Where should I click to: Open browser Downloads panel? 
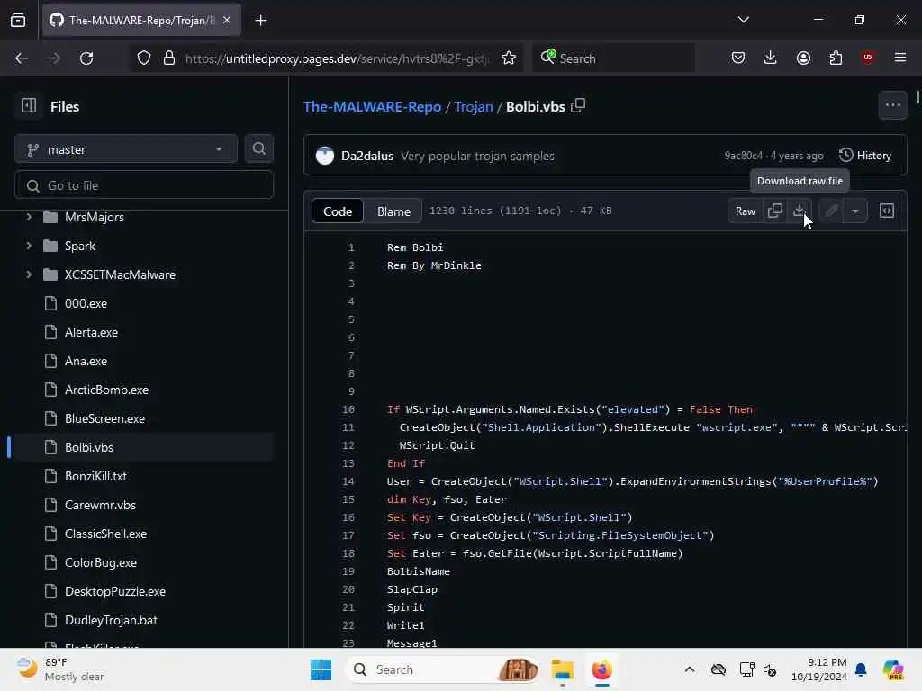771,58
